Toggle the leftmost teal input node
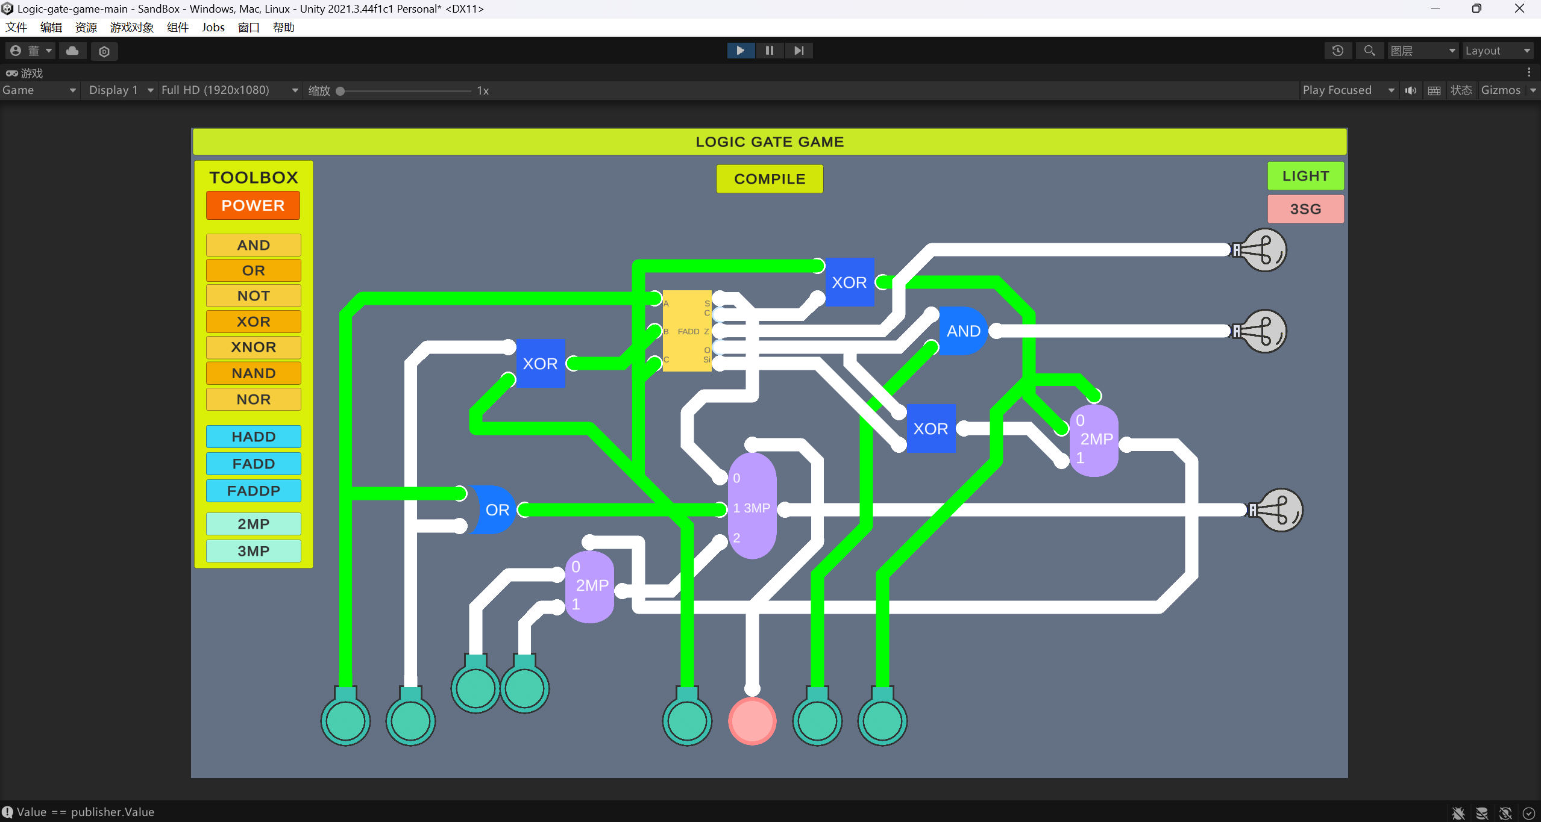 345,721
